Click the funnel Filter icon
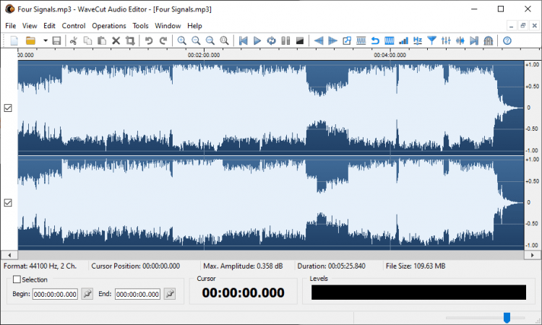The width and height of the screenshot is (542, 325). [432, 40]
